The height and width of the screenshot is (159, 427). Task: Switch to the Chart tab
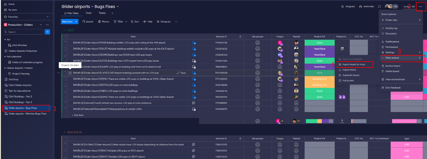pos(89,13)
